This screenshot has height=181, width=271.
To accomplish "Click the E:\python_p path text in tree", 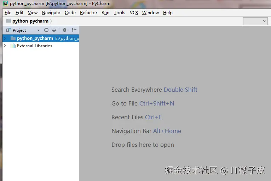I will click(67, 38).
